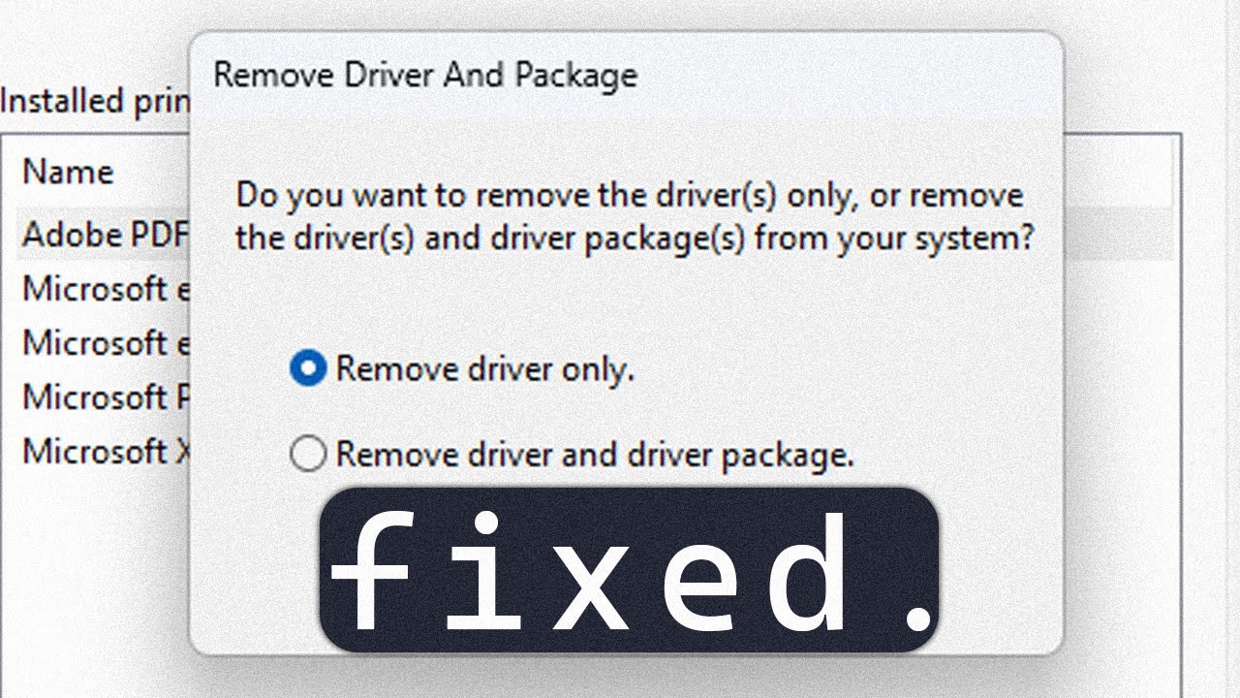Pick the "Microsoft P" driver in the list

(x=105, y=397)
